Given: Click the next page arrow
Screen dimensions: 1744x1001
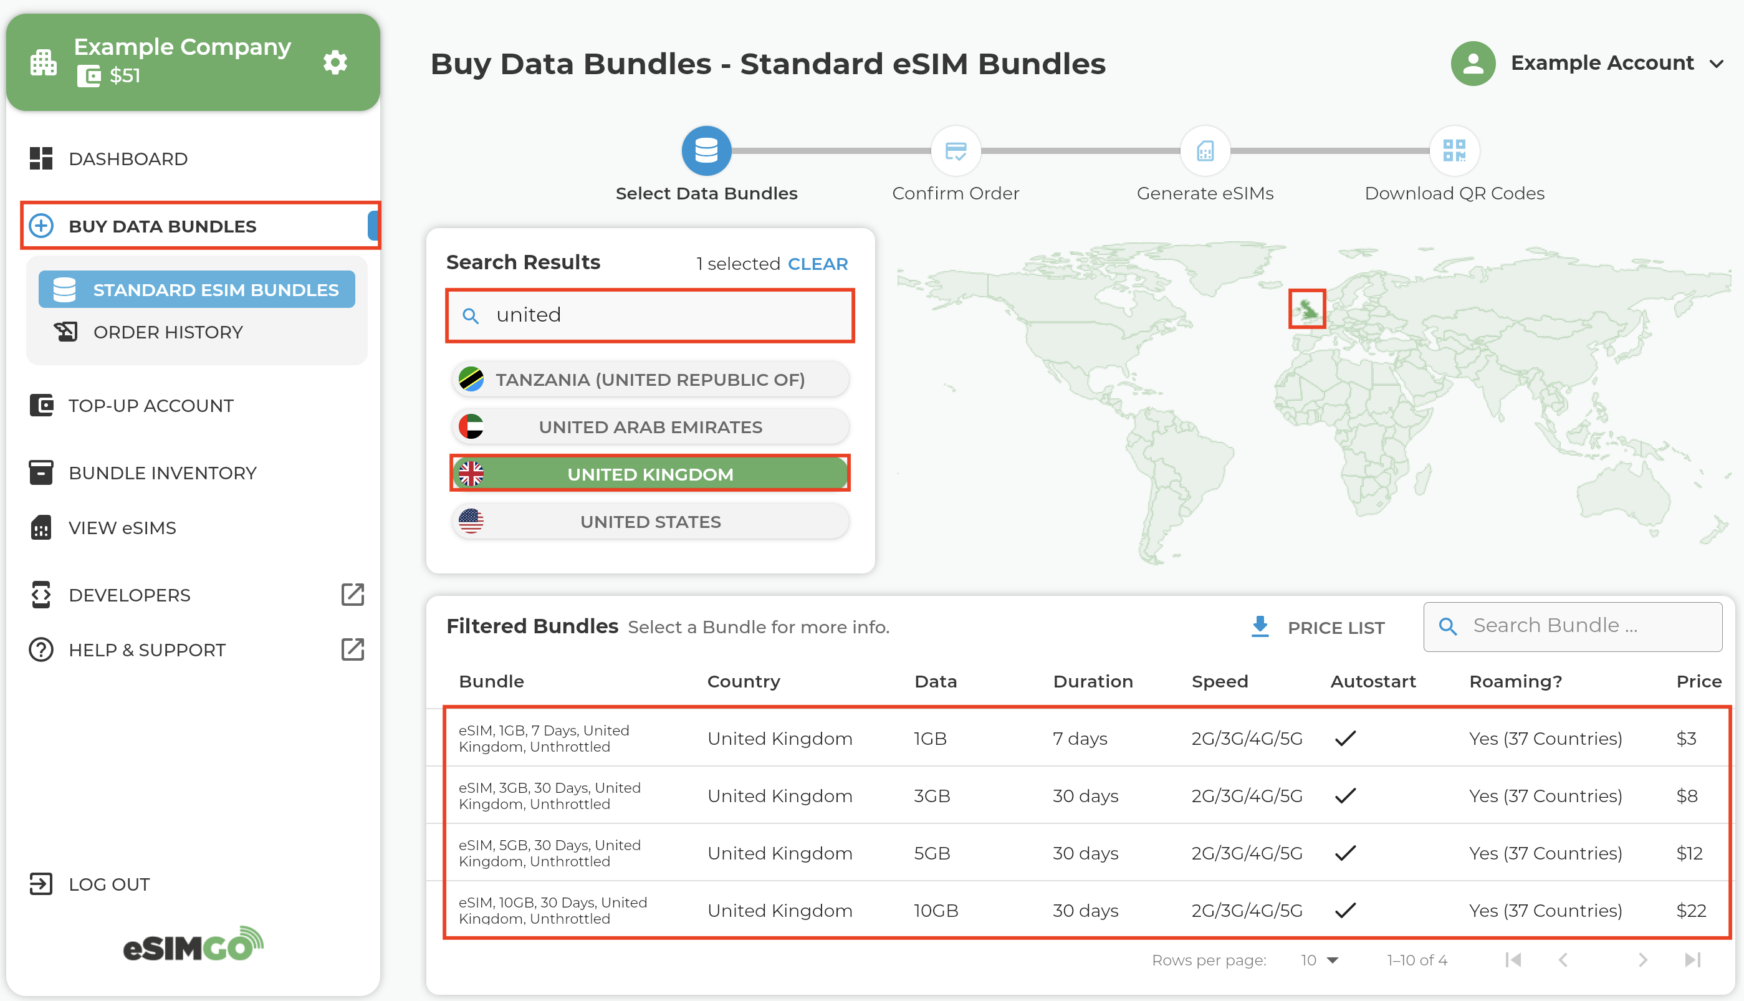Looking at the screenshot, I should click(x=1642, y=960).
